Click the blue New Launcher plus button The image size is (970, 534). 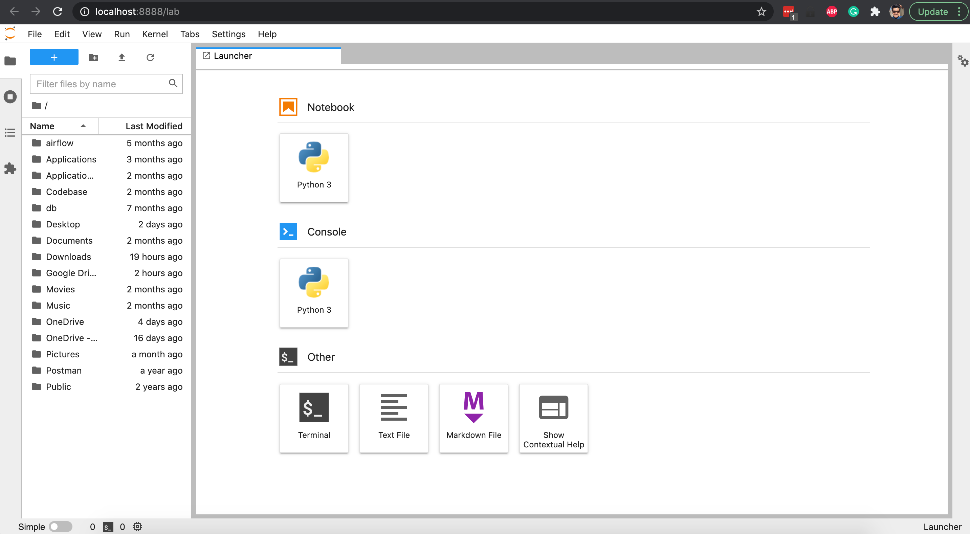click(x=54, y=57)
